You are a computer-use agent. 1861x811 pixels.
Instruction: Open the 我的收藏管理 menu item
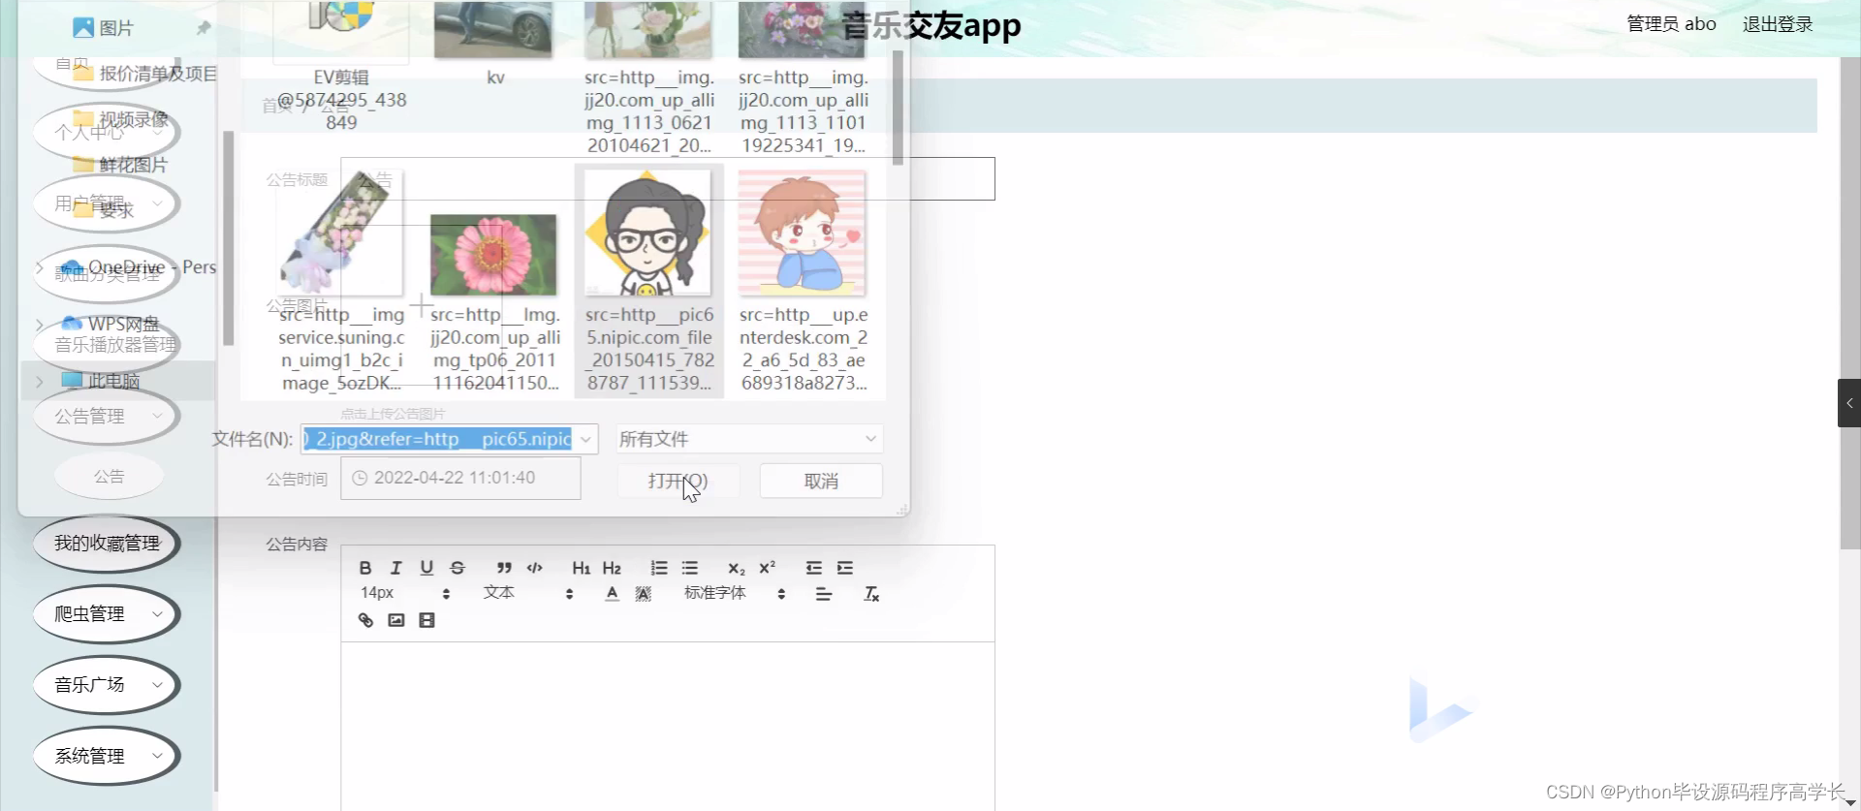[107, 544]
